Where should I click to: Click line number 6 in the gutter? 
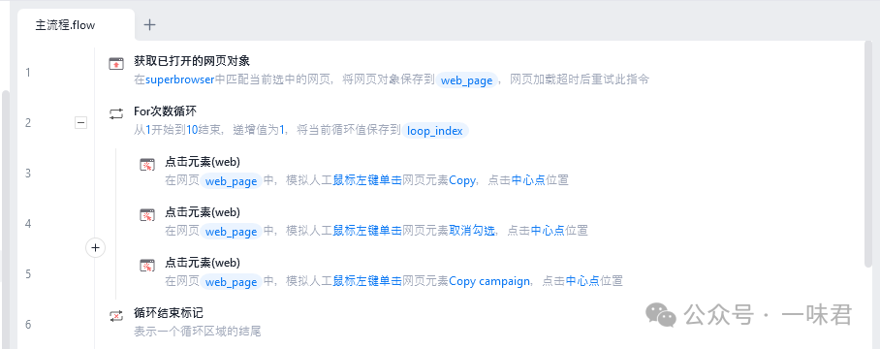[x=28, y=325]
